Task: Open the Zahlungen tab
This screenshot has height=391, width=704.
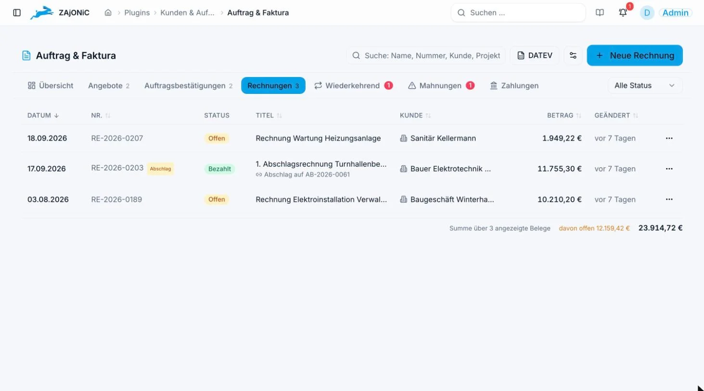Action: click(514, 86)
